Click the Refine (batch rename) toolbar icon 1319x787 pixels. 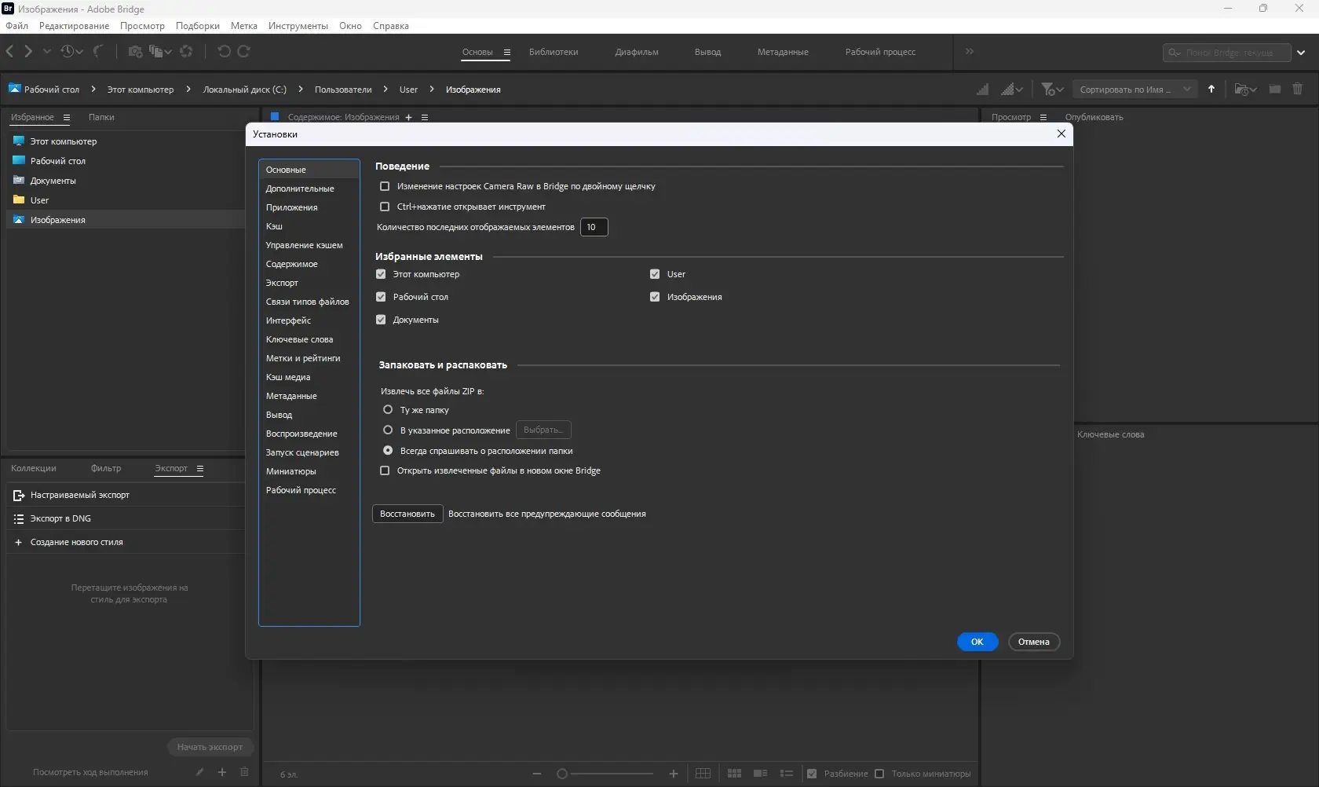(x=157, y=52)
